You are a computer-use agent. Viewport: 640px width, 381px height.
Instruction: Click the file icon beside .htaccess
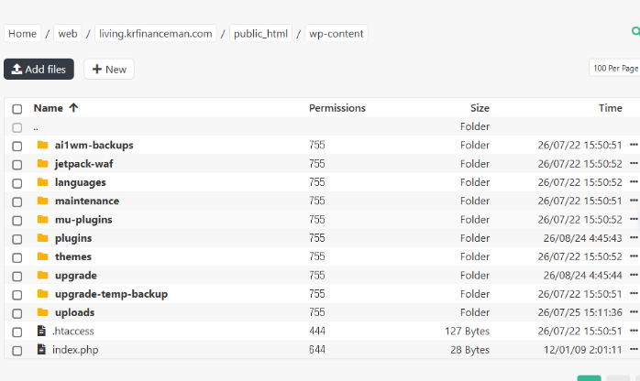41,331
